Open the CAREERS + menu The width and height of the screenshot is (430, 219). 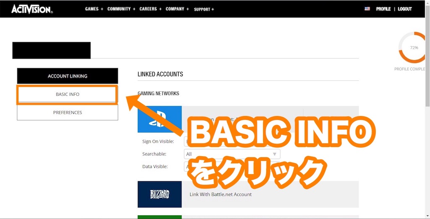pos(151,9)
